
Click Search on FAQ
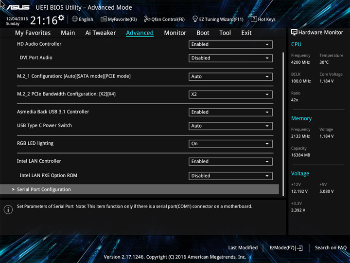(x=331, y=248)
